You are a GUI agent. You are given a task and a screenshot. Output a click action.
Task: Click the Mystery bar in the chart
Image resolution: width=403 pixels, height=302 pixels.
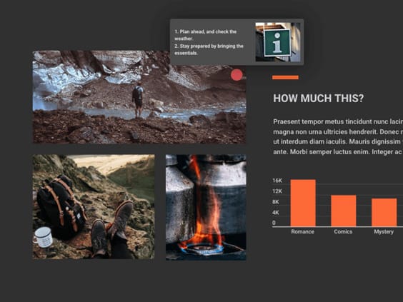point(384,212)
